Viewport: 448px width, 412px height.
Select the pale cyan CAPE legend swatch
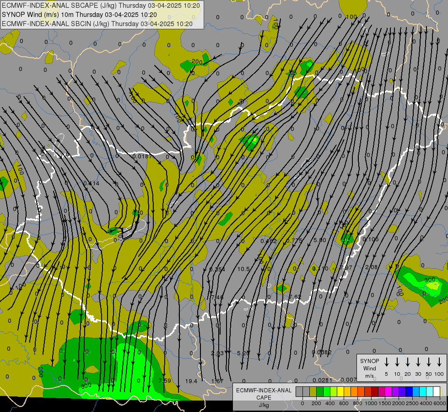[x=429, y=391]
